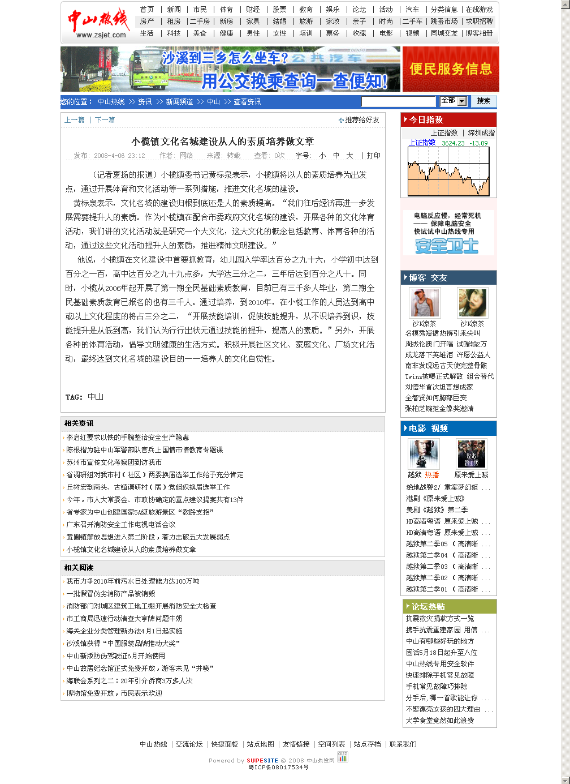Switch to 深圳成指 tab
This screenshot has height=784, width=570.
481,133
